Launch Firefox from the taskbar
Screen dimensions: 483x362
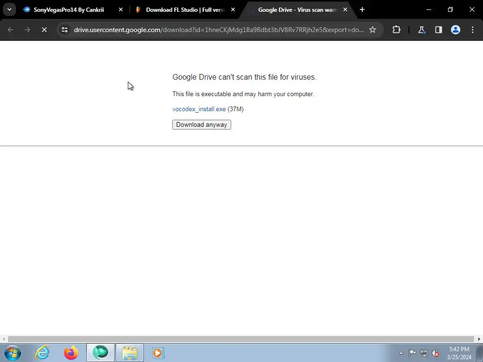tap(71, 353)
